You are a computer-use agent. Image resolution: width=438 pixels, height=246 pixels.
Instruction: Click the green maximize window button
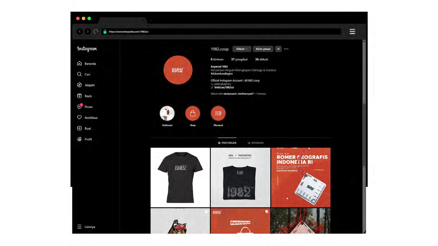[89, 18]
